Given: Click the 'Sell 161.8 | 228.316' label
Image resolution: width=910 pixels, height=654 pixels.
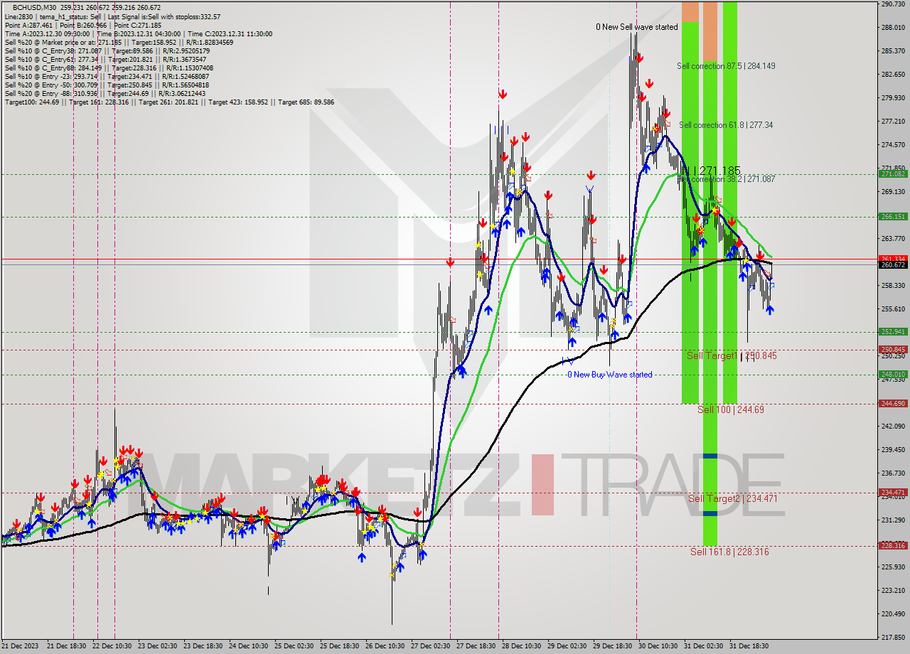Looking at the screenshot, I should tap(729, 552).
